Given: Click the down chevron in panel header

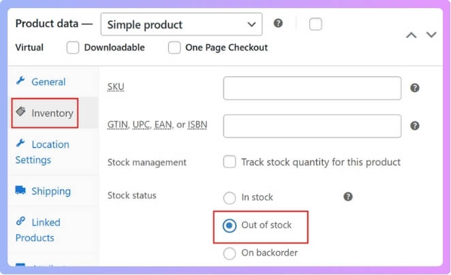Looking at the screenshot, I should pyautogui.click(x=431, y=35).
